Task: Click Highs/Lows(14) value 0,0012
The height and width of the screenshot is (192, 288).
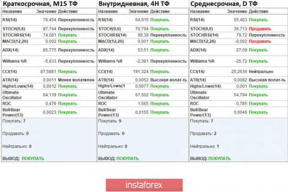Action: click(49, 86)
